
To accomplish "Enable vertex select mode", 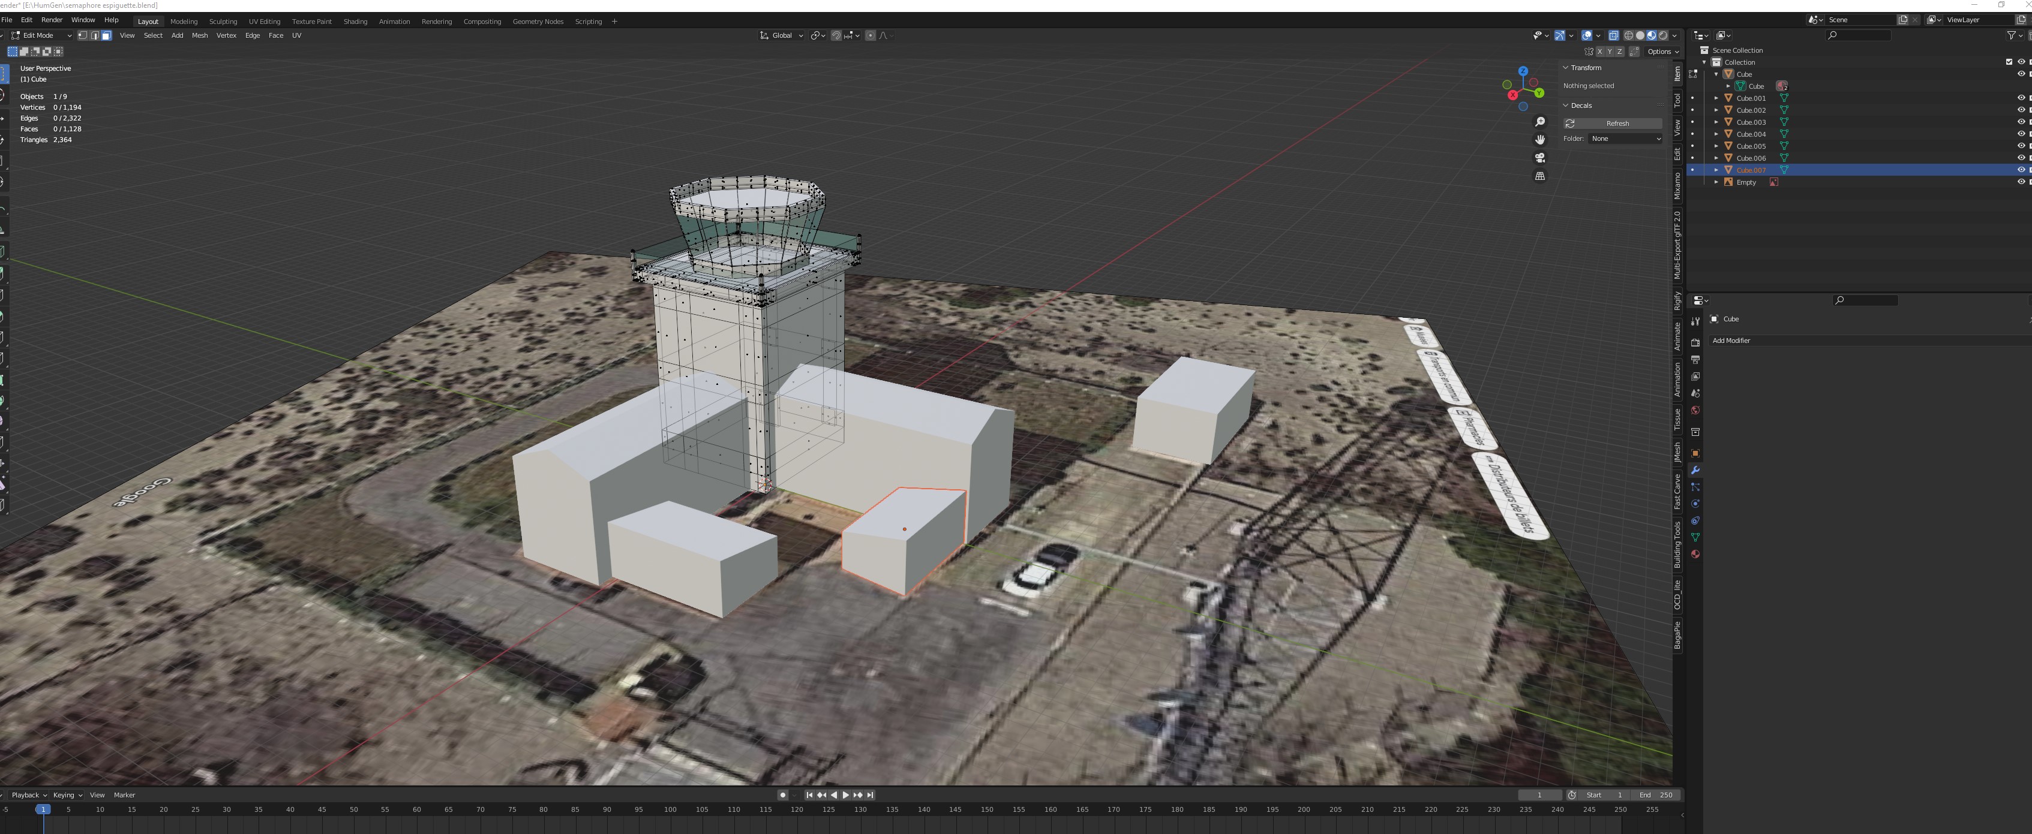I will pos(83,35).
